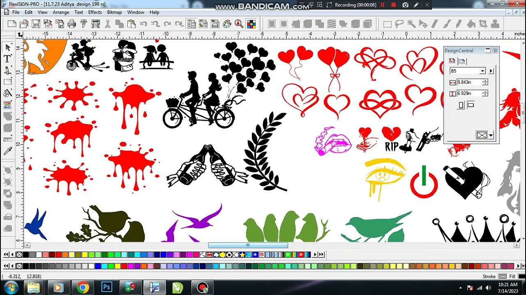Click the Open file folder icon
Screen dimensions: 526x295
point(24,24)
